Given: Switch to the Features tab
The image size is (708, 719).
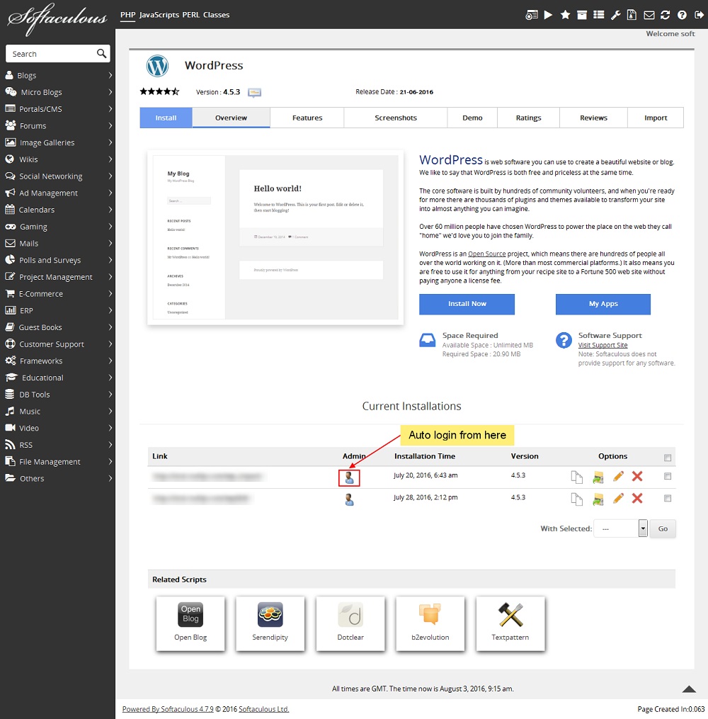Looking at the screenshot, I should pos(307,118).
